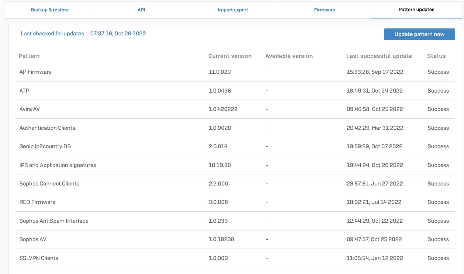This screenshot has width=464, height=274.
Task: Go to the Firmware tab
Action: coord(325,10)
